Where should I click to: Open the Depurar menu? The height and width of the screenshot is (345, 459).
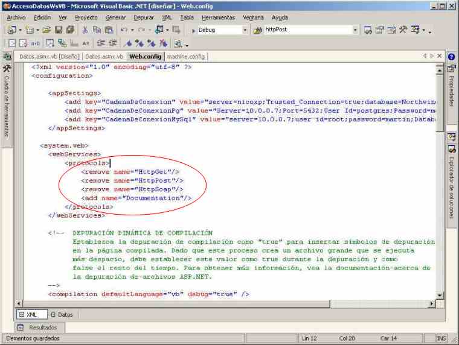(144, 17)
